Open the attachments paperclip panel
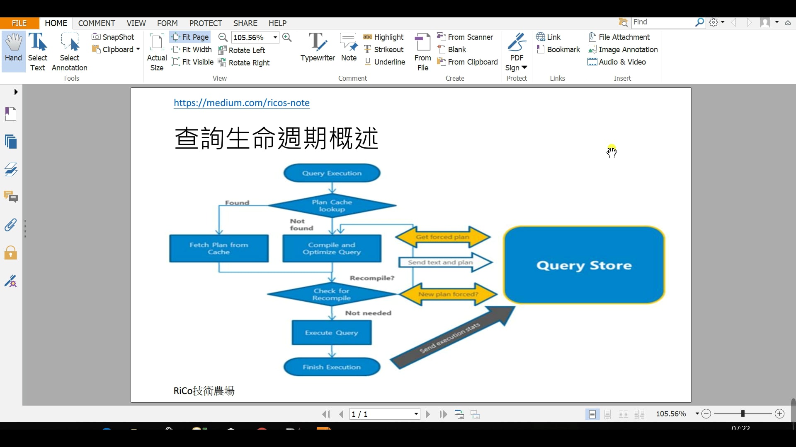Image resolution: width=796 pixels, height=447 pixels. (11, 225)
